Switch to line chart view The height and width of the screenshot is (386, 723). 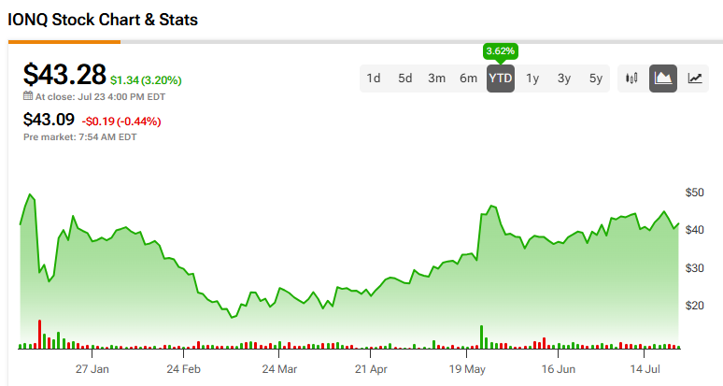click(x=695, y=79)
